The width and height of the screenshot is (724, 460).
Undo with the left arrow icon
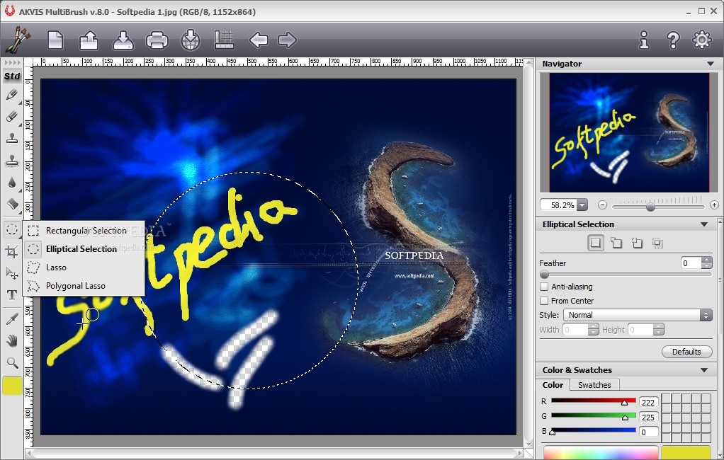259,40
